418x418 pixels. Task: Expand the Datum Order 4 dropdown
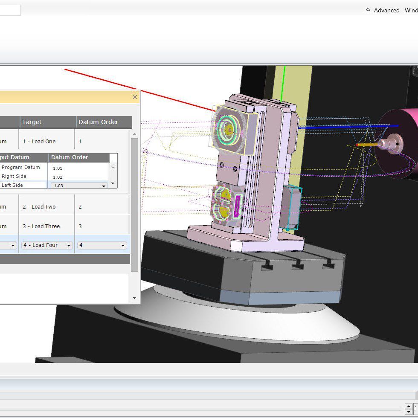[x=123, y=245]
